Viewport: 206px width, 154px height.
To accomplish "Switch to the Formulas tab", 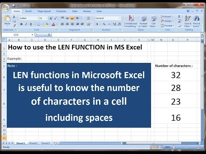I will (61, 11).
